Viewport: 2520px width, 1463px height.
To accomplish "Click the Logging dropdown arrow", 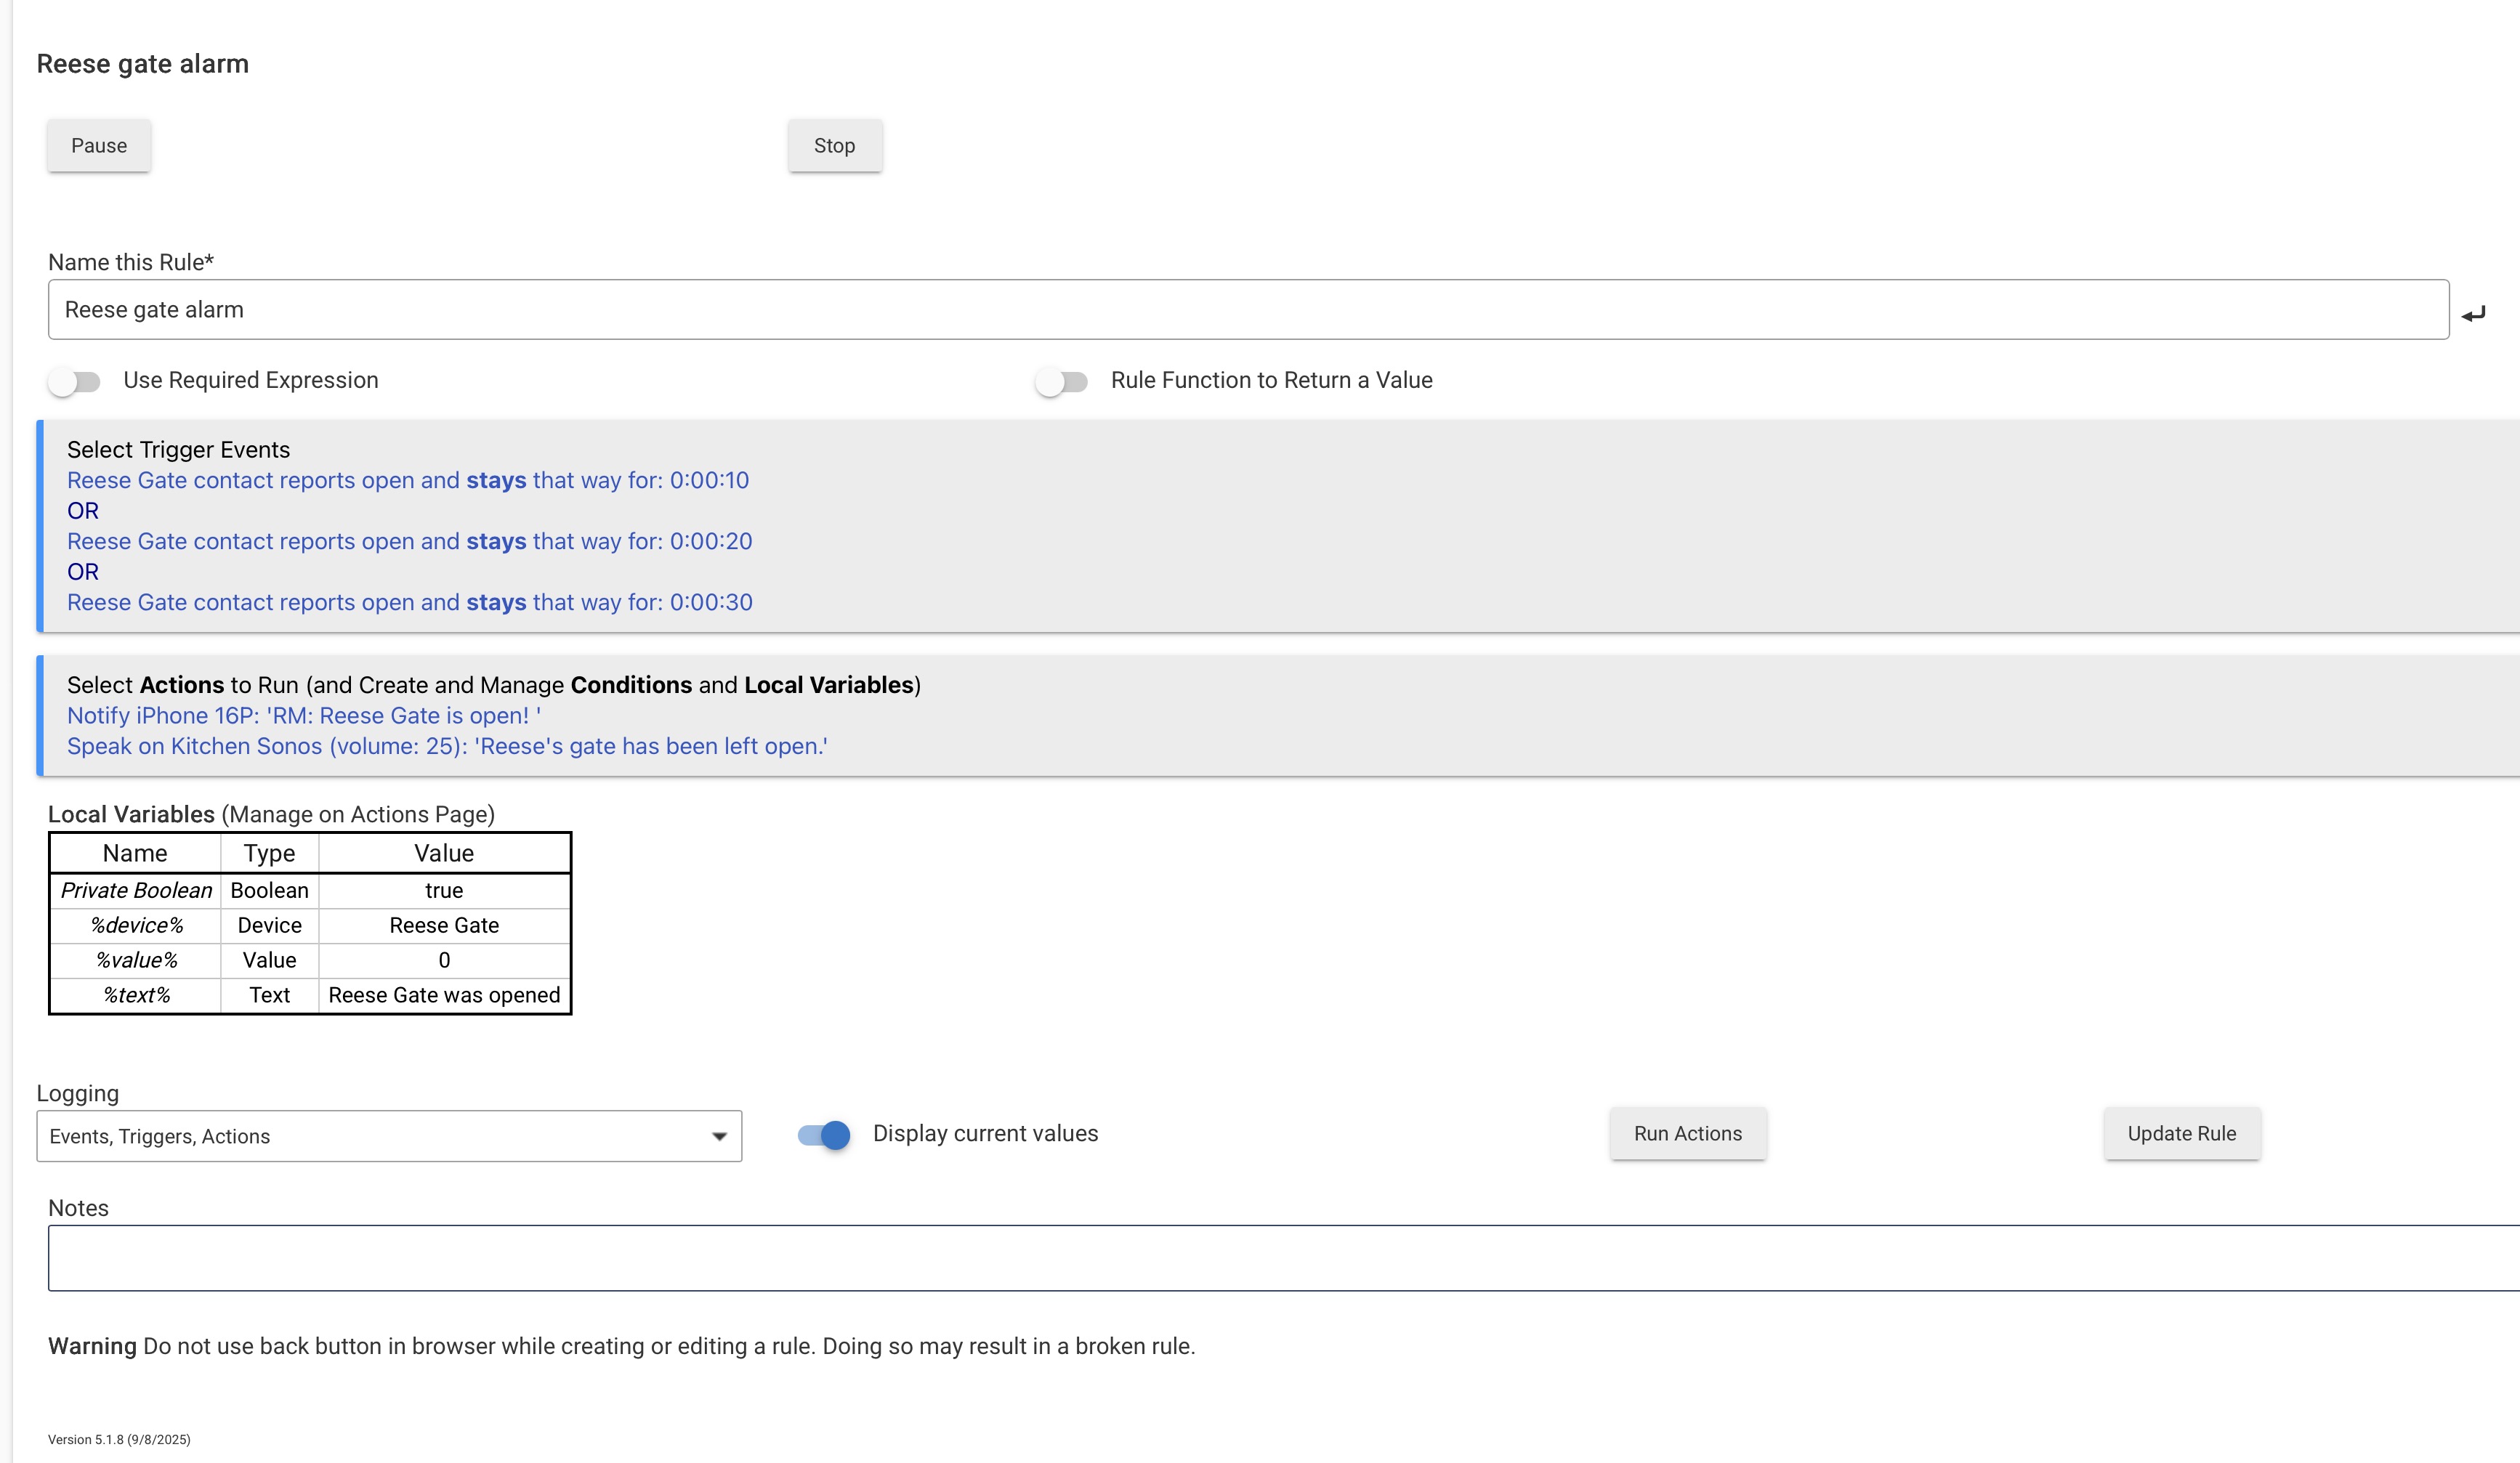I will (x=718, y=1136).
